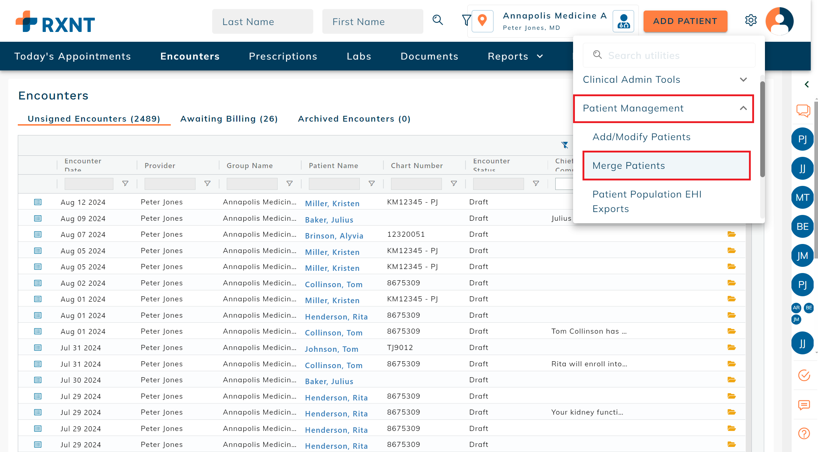Expand the Reports dropdown menu

point(515,56)
